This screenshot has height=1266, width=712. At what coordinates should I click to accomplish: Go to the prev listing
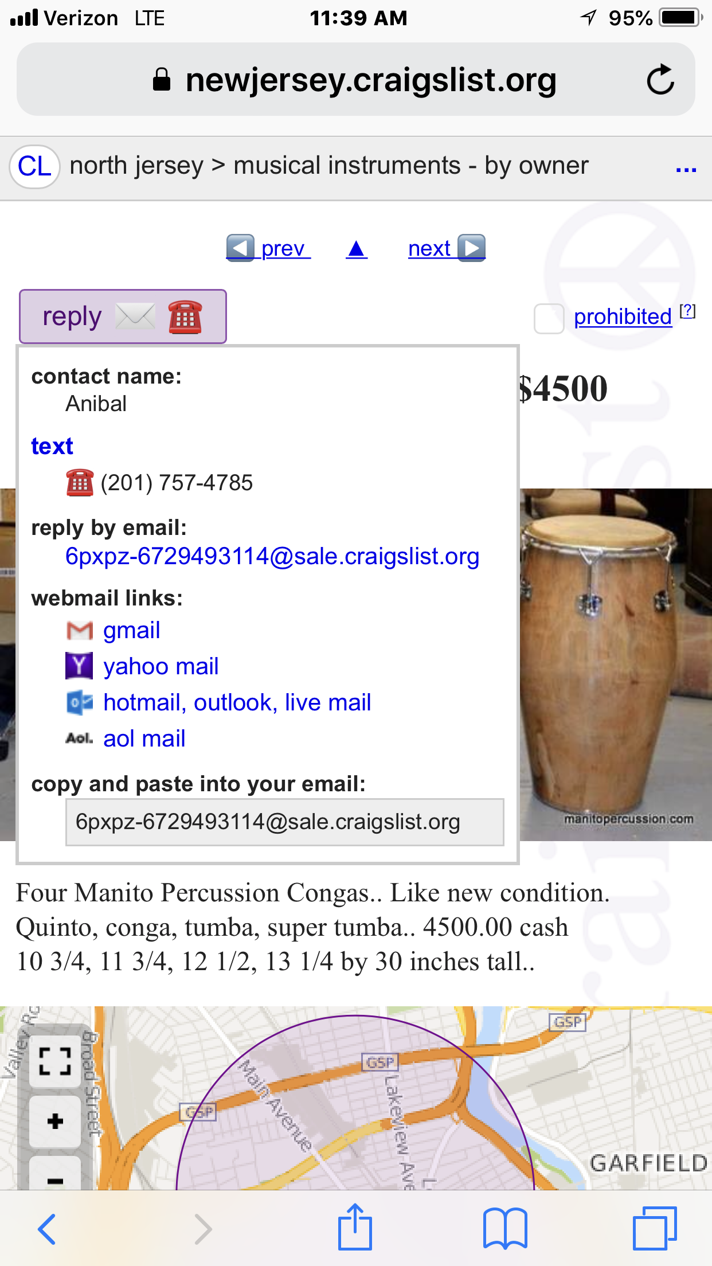coord(269,249)
